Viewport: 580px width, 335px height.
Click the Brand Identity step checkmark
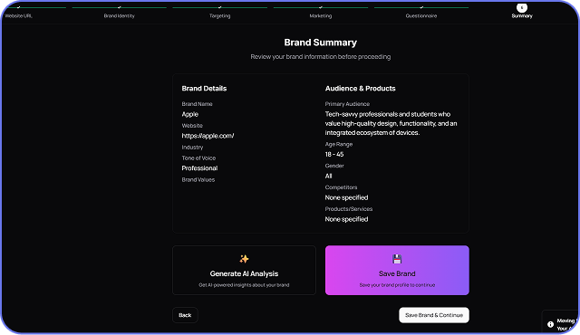(x=119, y=7)
